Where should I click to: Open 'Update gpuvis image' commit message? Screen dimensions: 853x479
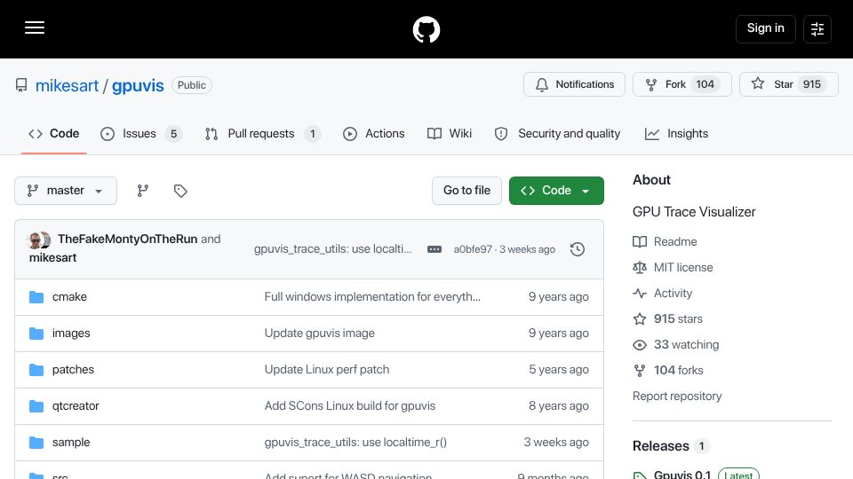point(319,334)
